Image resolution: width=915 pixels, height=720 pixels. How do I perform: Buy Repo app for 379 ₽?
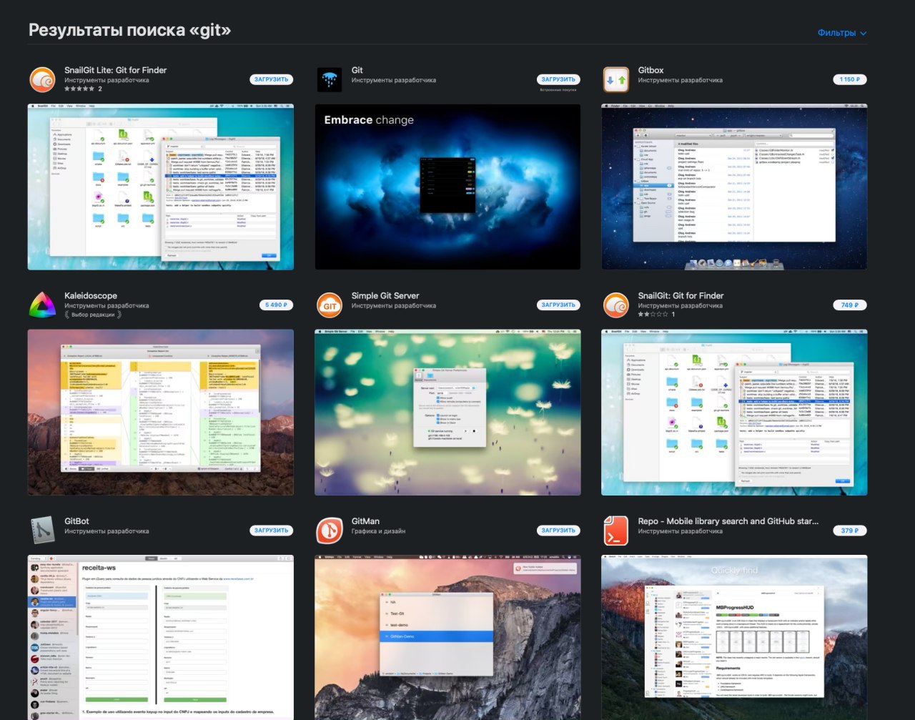point(850,531)
